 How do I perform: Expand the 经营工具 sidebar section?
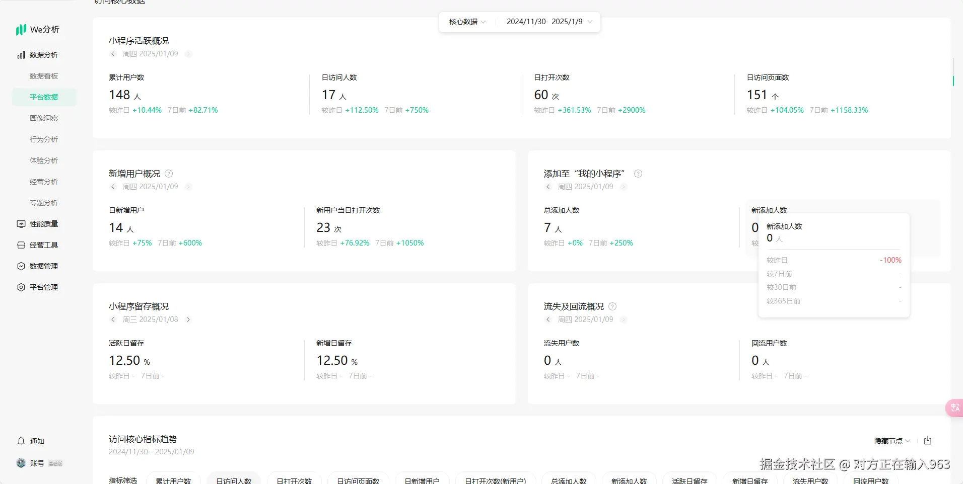(44, 245)
